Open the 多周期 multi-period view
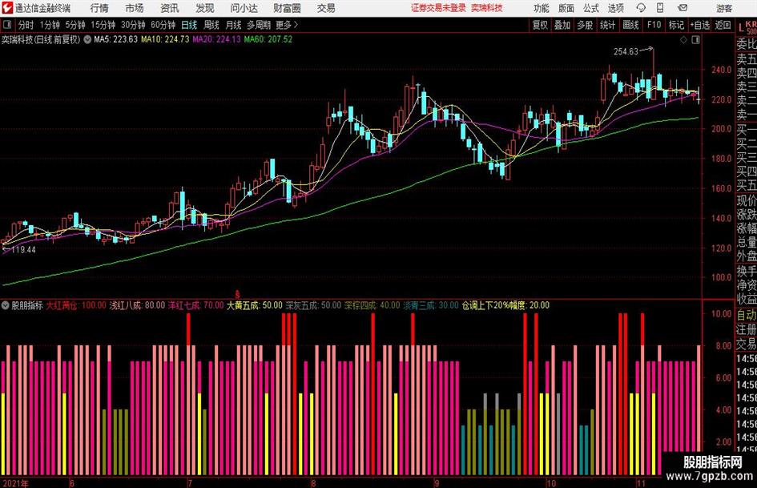Image resolution: width=757 pixels, height=488 pixels. pos(258,25)
